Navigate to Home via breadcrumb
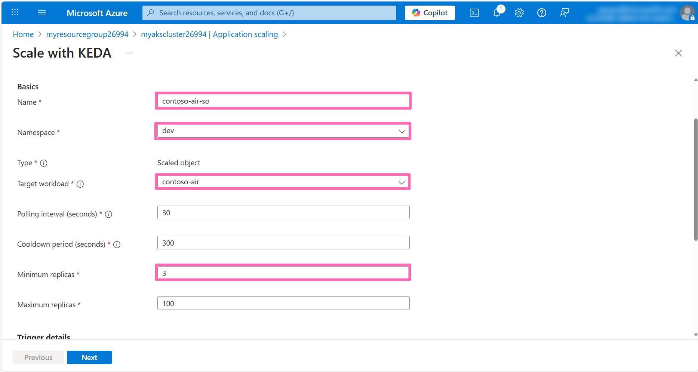Image resolution: width=698 pixels, height=372 pixels. [23, 34]
